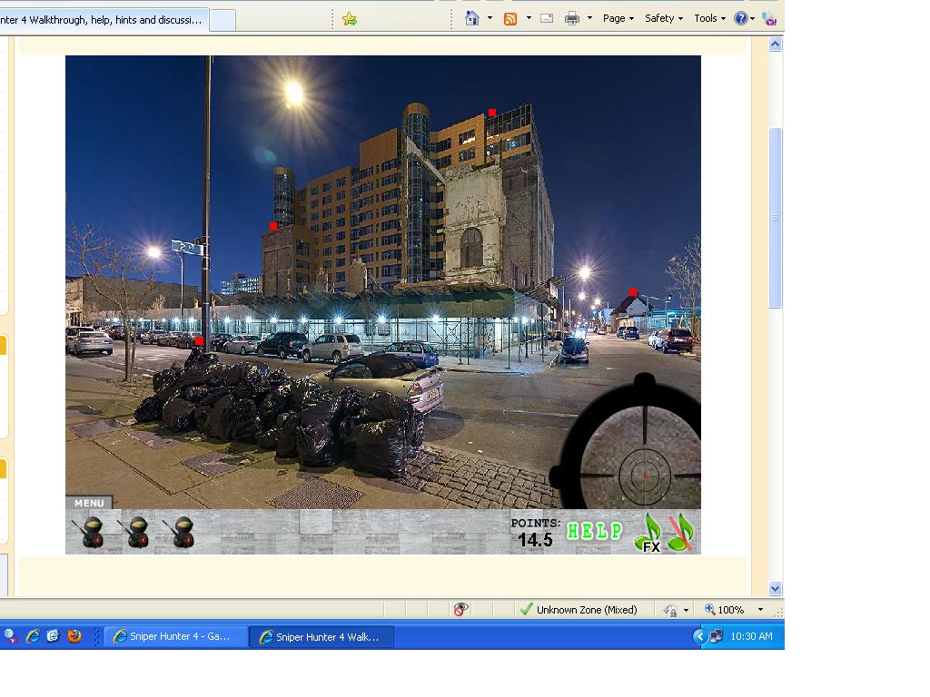Screen dimensions: 930x697
Task: Expand the Page dropdown menu
Action: tap(618, 18)
